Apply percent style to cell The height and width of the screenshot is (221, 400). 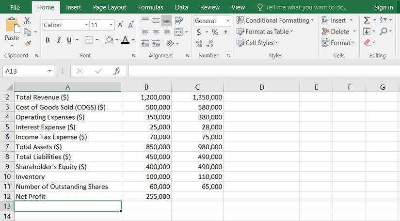click(x=214, y=32)
